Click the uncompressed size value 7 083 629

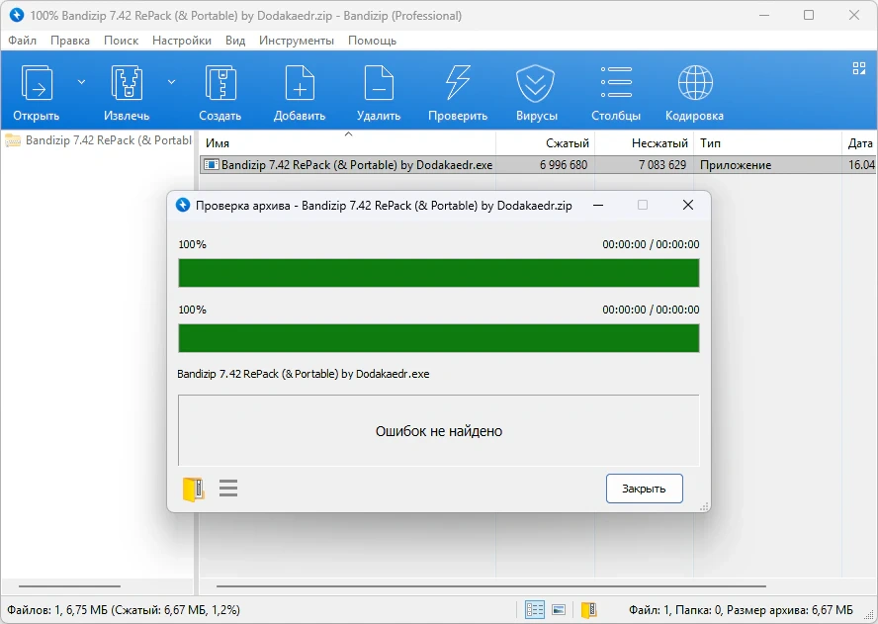coord(662,165)
